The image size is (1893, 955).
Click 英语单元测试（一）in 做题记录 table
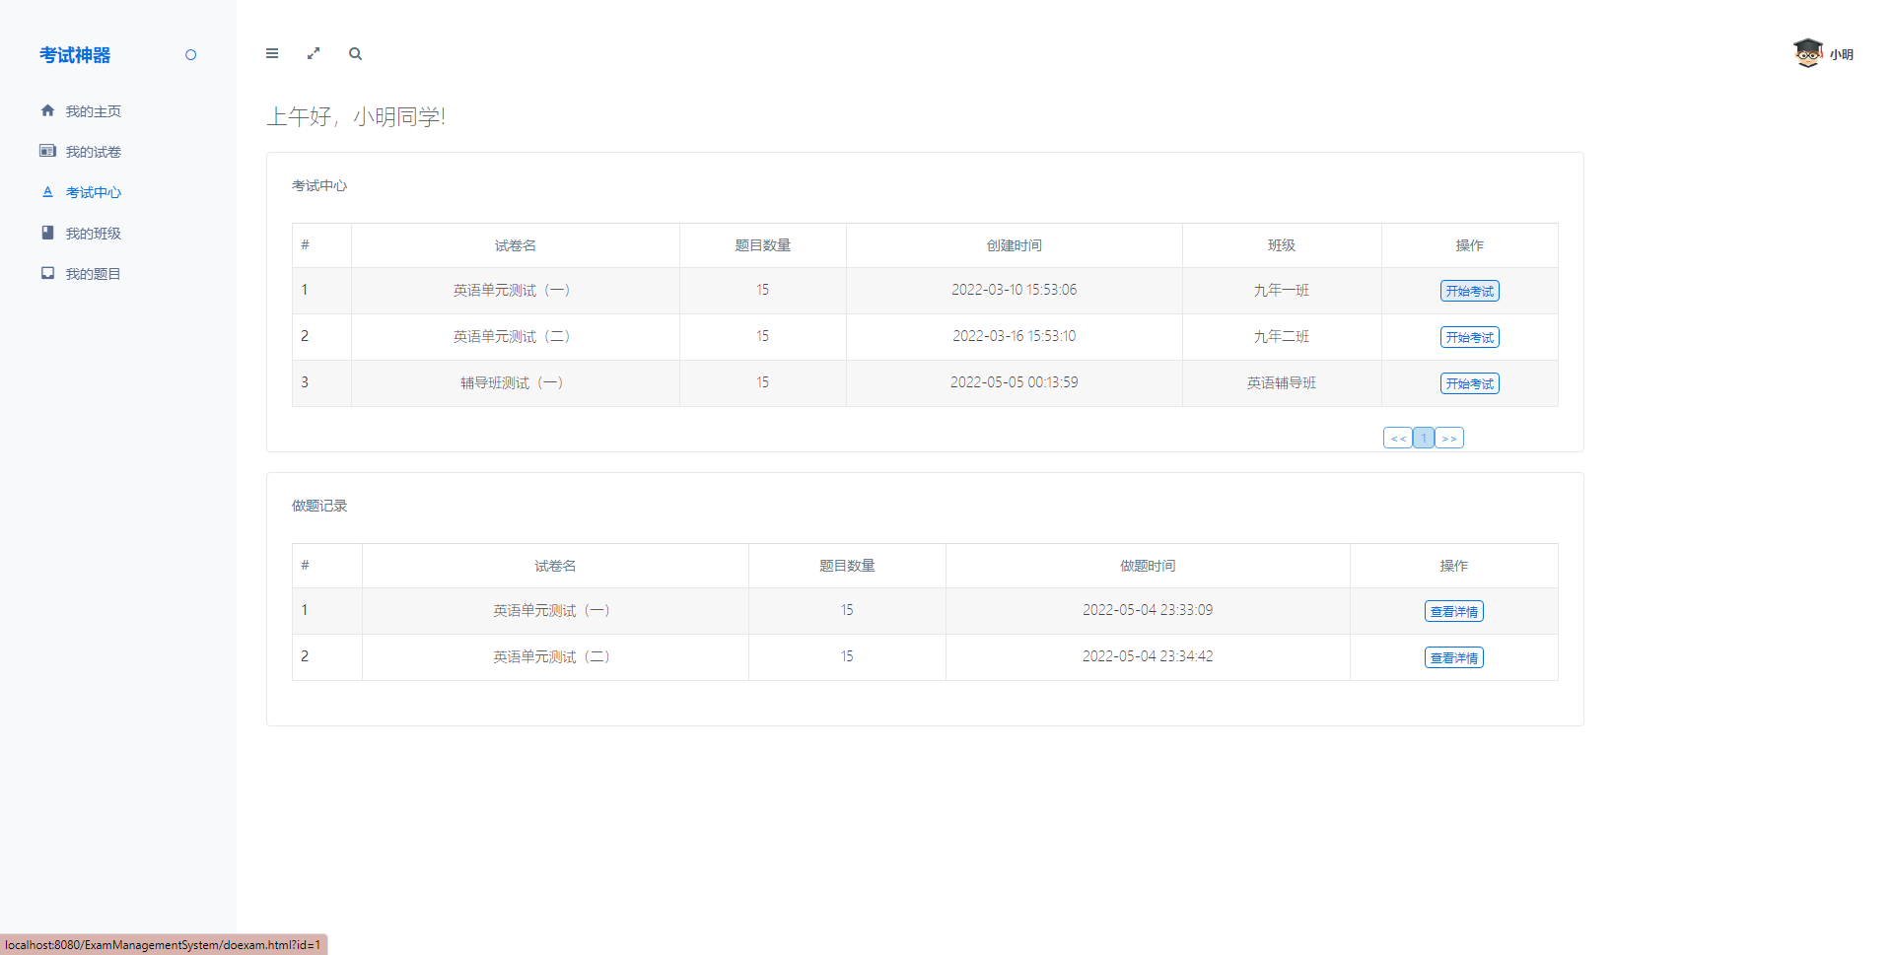click(x=554, y=610)
